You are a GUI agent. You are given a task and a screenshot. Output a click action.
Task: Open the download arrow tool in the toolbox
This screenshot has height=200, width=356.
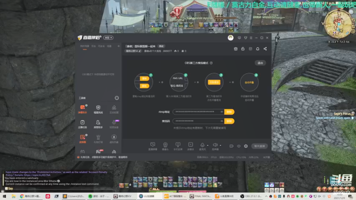click(x=114, y=139)
